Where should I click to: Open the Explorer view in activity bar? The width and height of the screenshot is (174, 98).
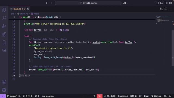(x=4, y=10)
